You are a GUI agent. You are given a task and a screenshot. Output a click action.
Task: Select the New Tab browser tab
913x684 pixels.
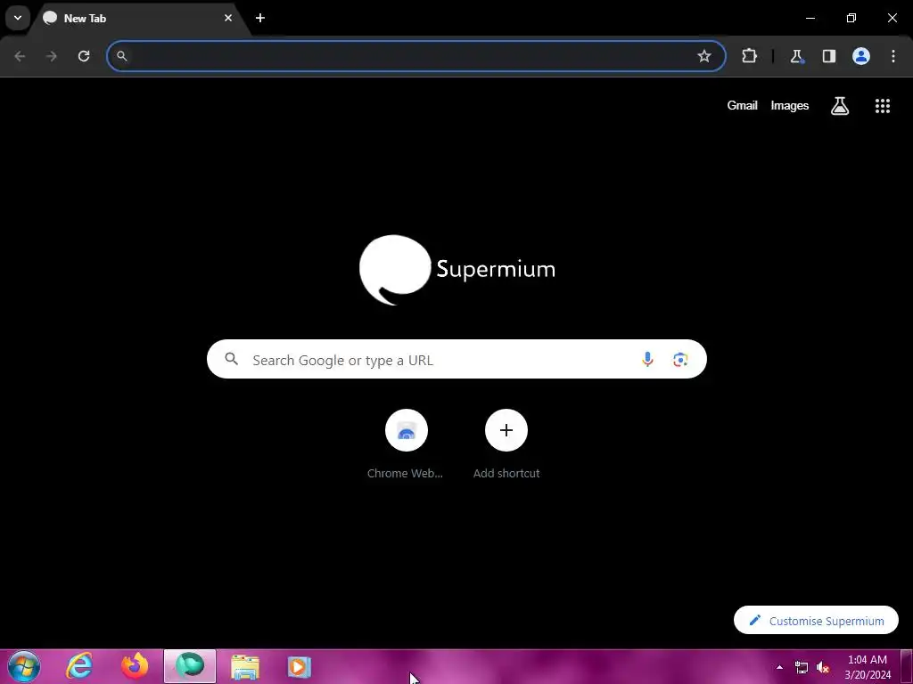coord(138,18)
